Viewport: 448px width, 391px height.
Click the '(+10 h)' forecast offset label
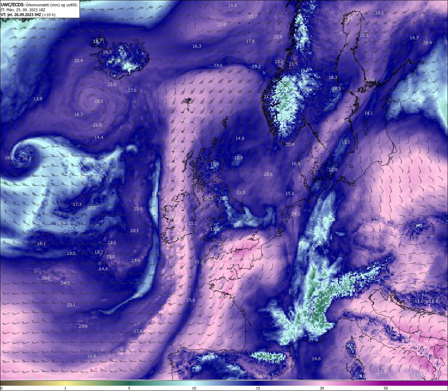(x=48, y=15)
